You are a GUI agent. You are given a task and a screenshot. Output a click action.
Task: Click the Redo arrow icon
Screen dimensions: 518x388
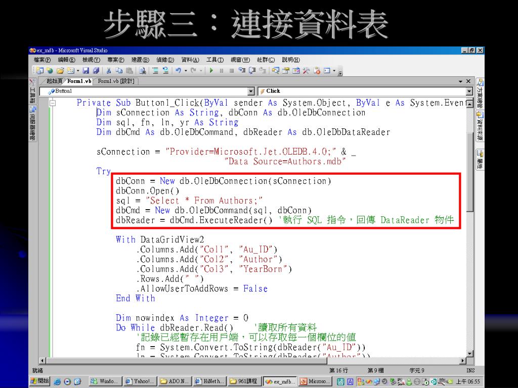pyautogui.click(x=193, y=70)
